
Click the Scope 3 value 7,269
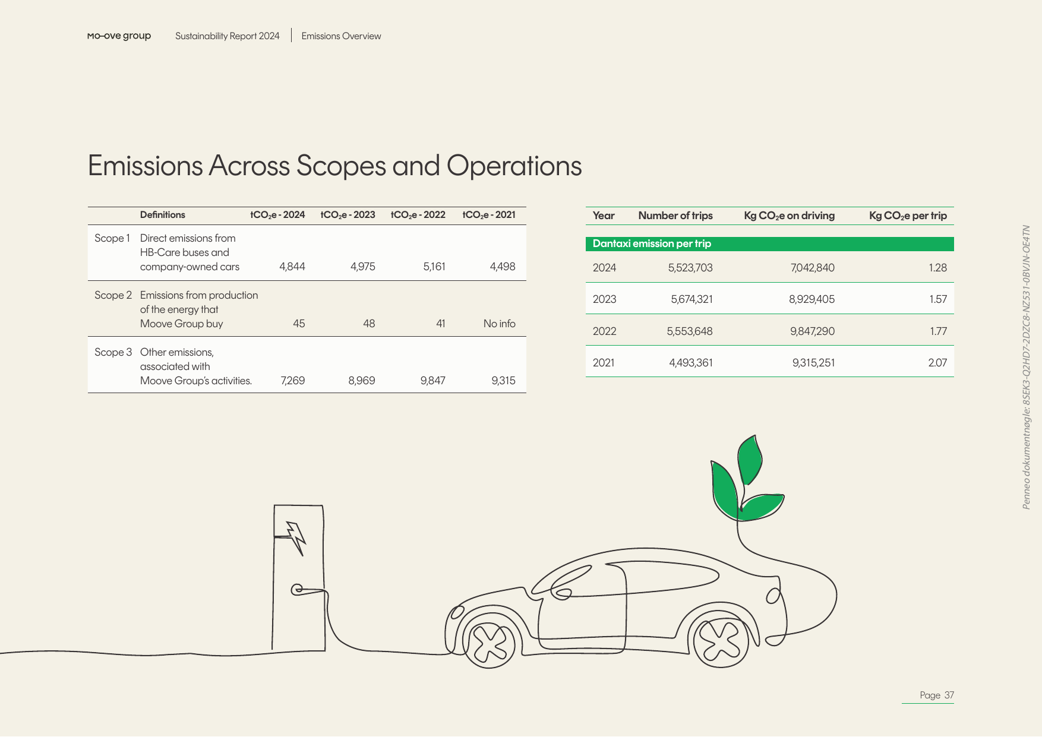click(292, 381)
